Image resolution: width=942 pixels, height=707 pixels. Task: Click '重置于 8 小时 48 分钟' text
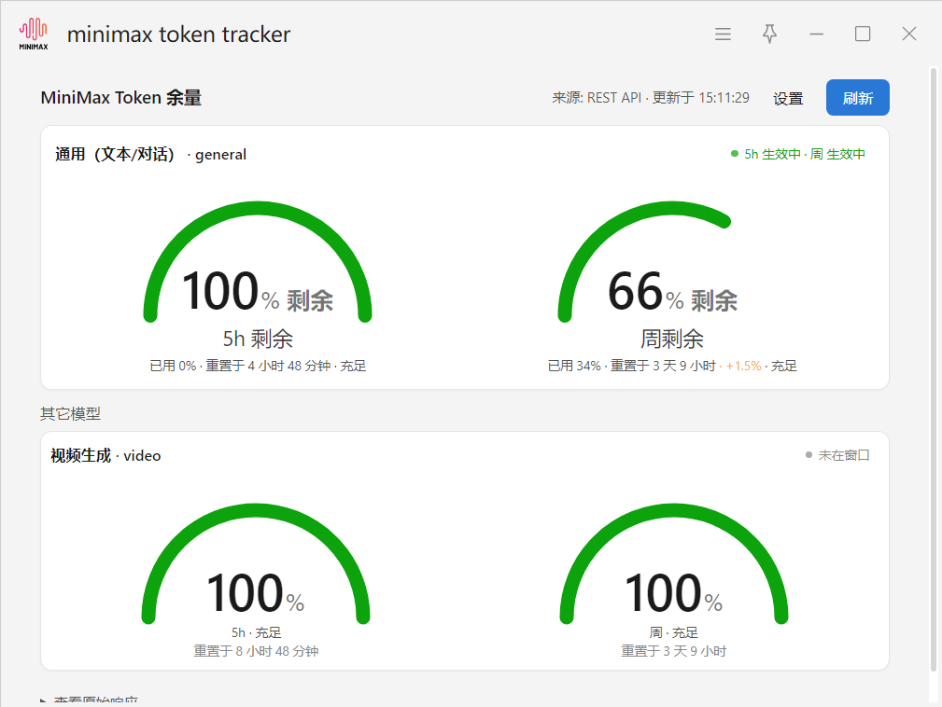[256, 651]
